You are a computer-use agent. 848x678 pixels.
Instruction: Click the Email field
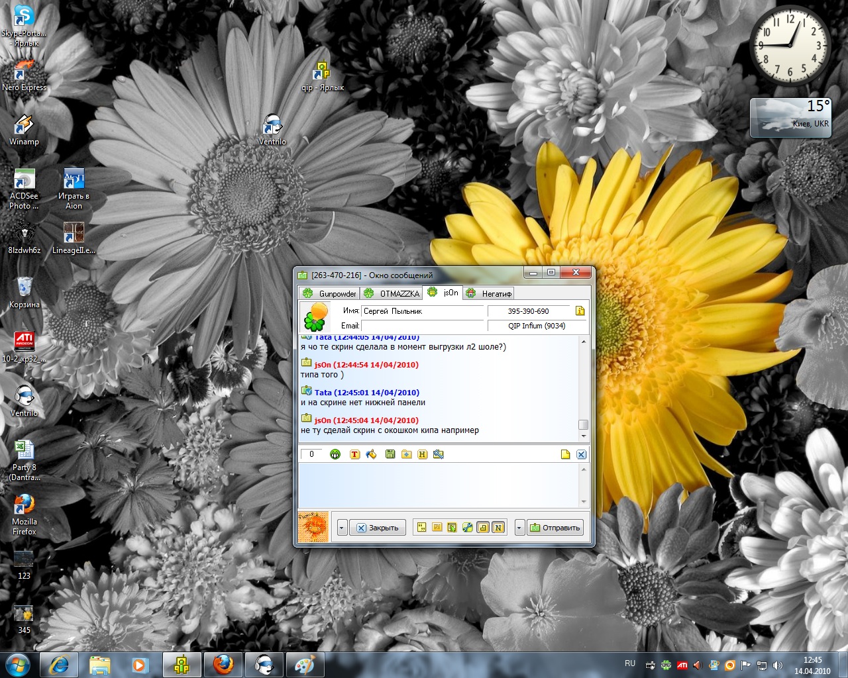tap(423, 325)
